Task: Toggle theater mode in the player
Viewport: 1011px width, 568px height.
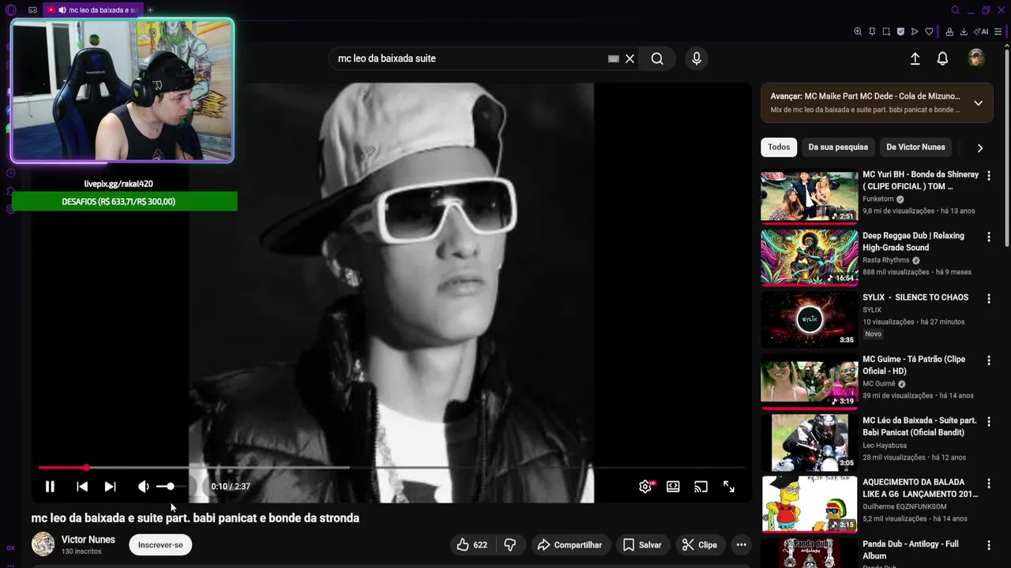Action: pyautogui.click(x=673, y=487)
